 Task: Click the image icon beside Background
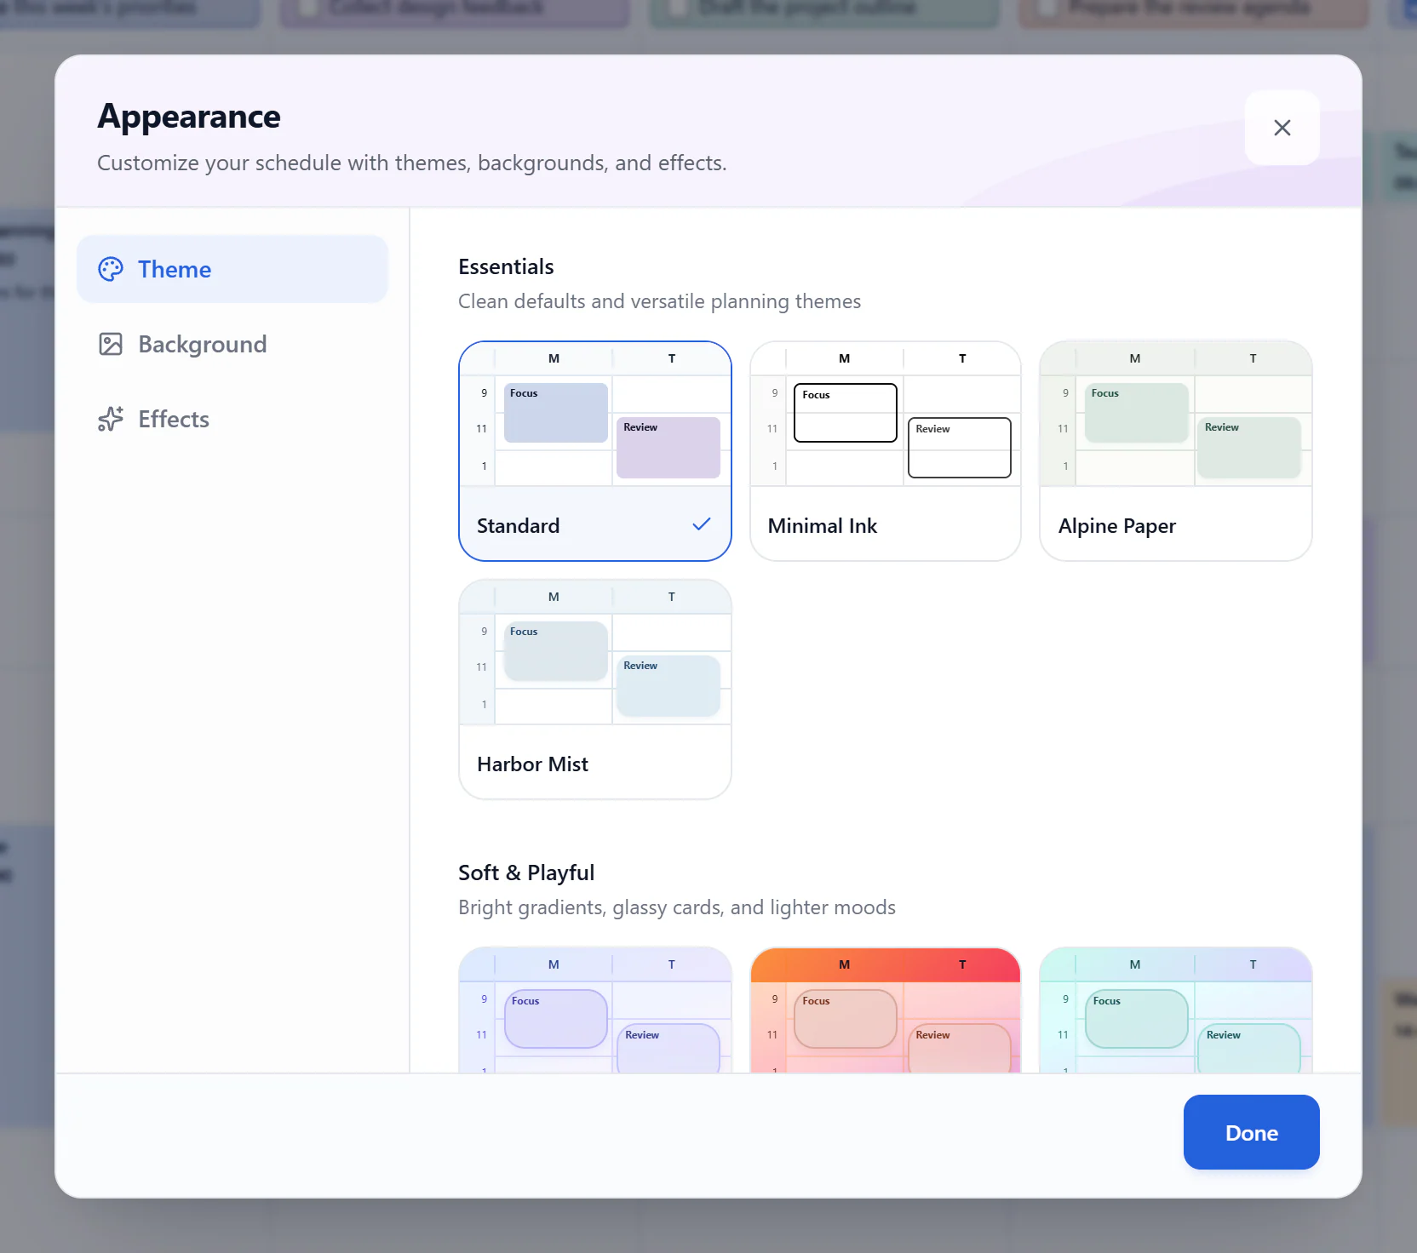click(x=111, y=344)
